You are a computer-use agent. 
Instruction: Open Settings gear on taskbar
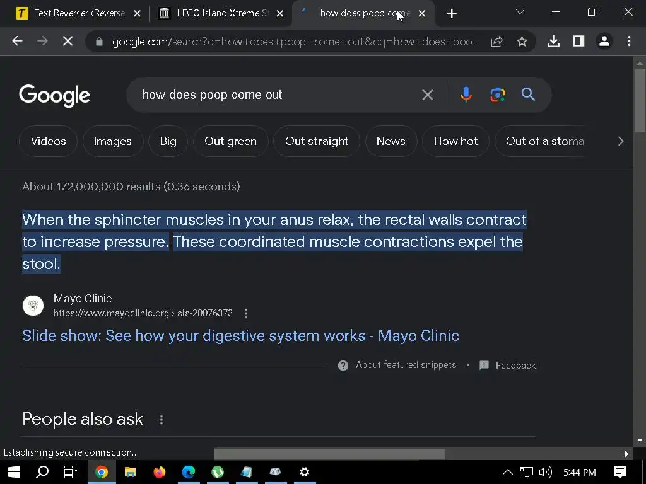(x=305, y=472)
